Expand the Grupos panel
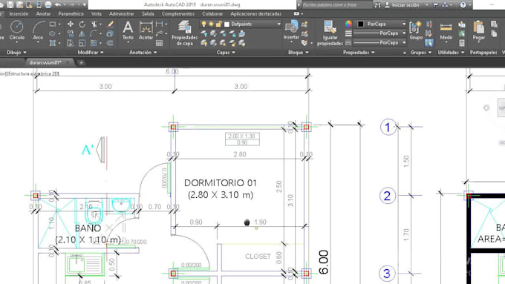 (x=421, y=52)
